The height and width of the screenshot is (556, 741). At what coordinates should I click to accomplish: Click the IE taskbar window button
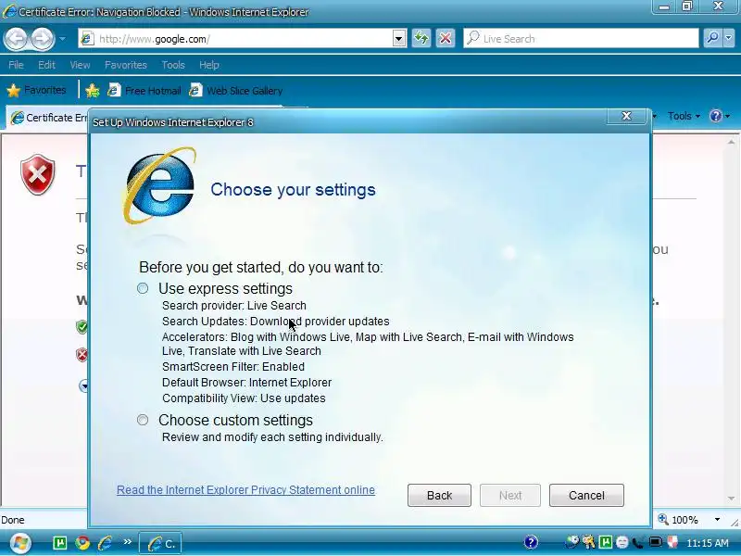160,543
